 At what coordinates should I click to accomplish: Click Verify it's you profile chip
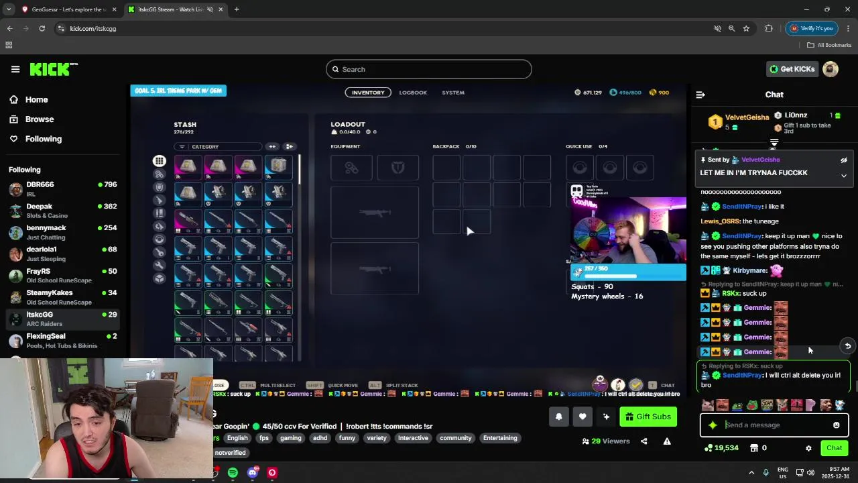pos(811,28)
